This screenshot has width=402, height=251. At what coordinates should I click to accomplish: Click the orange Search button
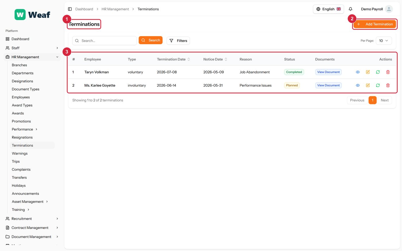pos(150,40)
